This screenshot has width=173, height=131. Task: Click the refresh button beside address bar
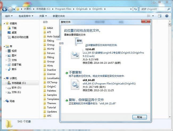(x=135, y=9)
